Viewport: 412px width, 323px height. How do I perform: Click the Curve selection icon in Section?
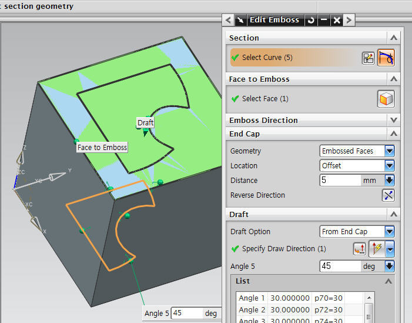pos(386,58)
